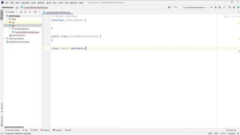This screenshot has height=135, width=240.
Task: Open the Problems tool window
Action: tap(45, 130)
